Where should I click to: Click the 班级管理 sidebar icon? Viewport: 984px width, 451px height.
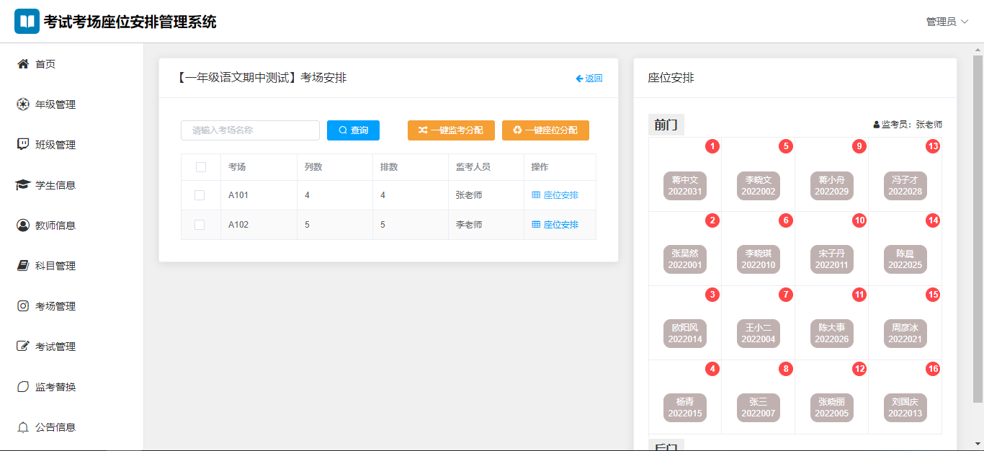coord(22,145)
